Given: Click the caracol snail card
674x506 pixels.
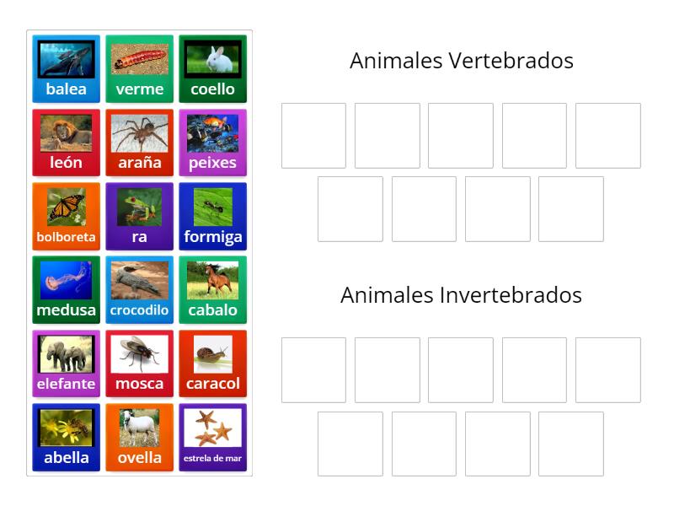Looking at the screenshot, I should 213,363.
